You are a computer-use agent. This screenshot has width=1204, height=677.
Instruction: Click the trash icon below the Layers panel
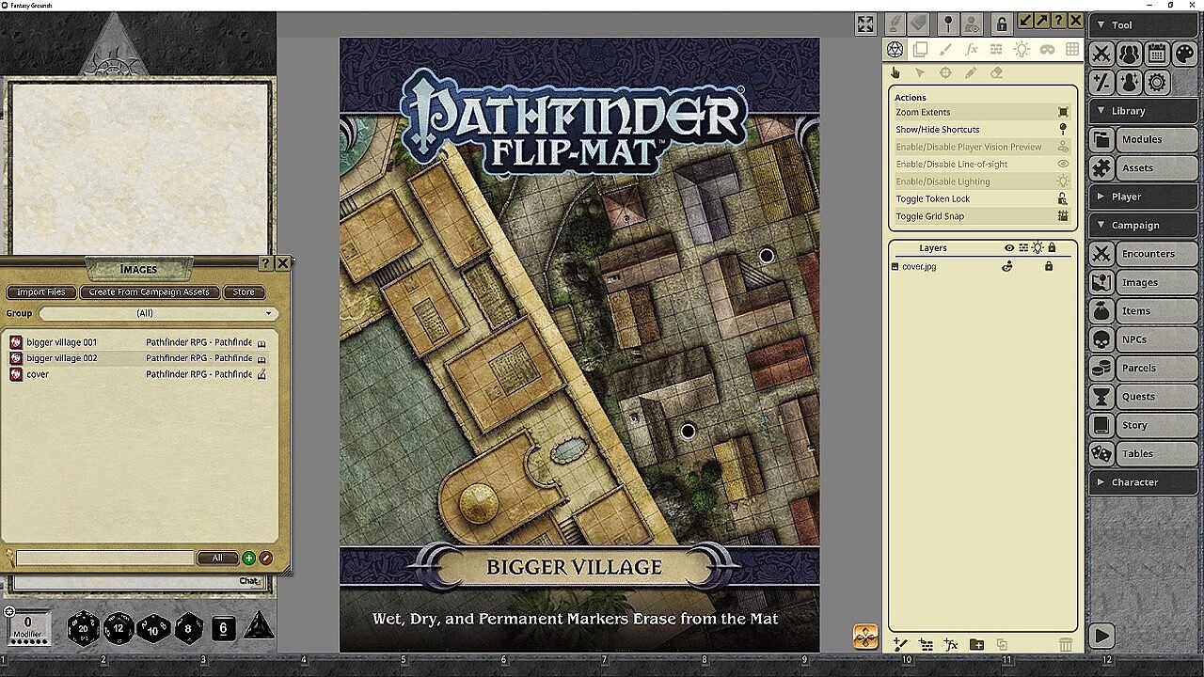1065,644
